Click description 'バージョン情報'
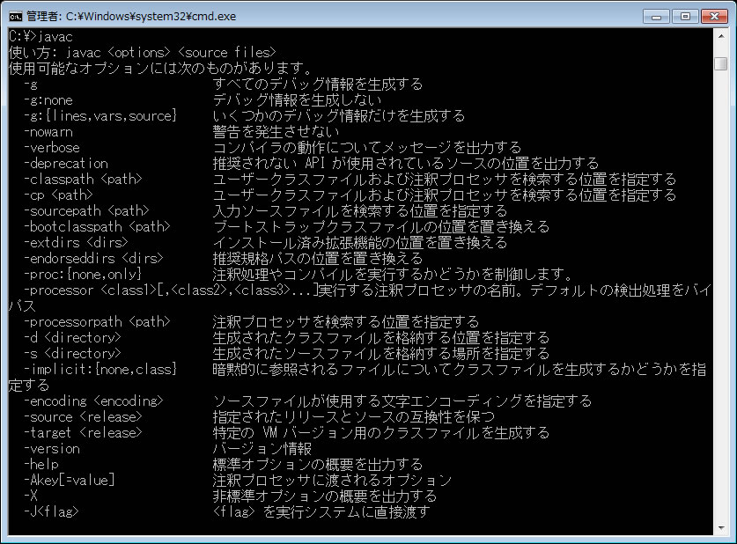737x544 pixels. tap(262, 449)
